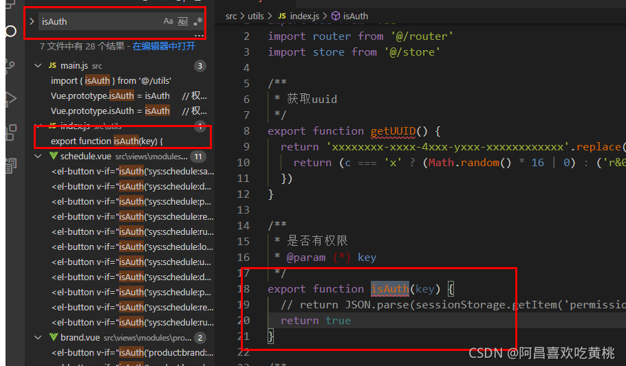The width and height of the screenshot is (626, 366).
Task: Open results in editor via 在编辑器中打开 link
Action: pyautogui.click(x=164, y=46)
